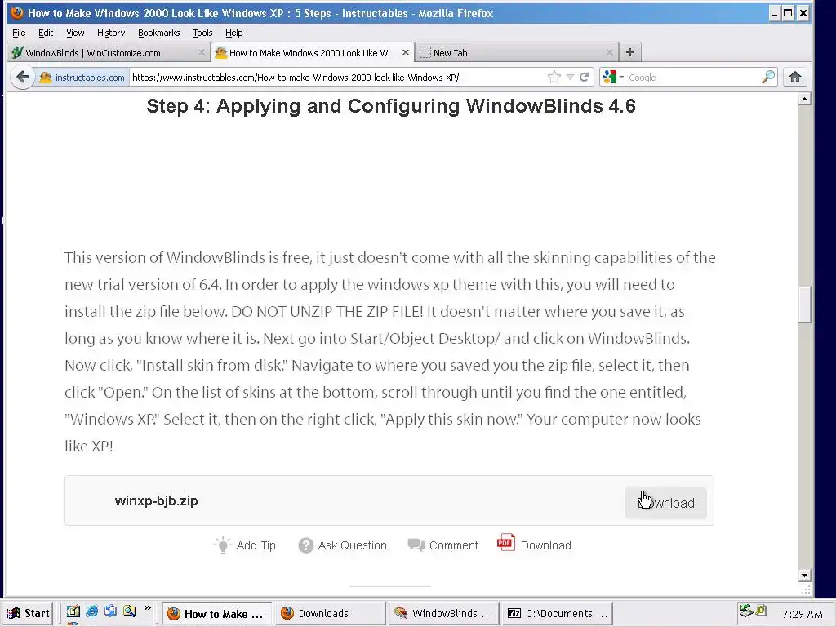This screenshot has width=836, height=627.
Task: Click the Comment speech bubble icon
Action: tap(416, 545)
